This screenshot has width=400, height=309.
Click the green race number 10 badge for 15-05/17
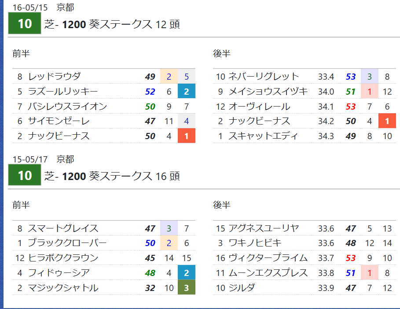tap(25, 175)
